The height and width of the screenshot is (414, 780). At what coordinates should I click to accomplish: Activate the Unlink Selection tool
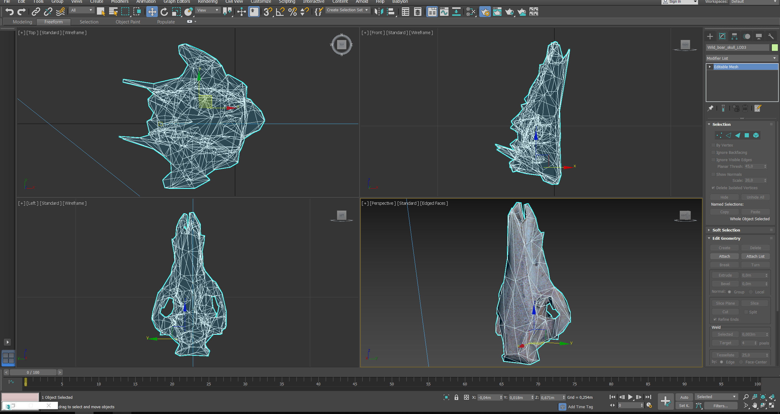[48, 12]
